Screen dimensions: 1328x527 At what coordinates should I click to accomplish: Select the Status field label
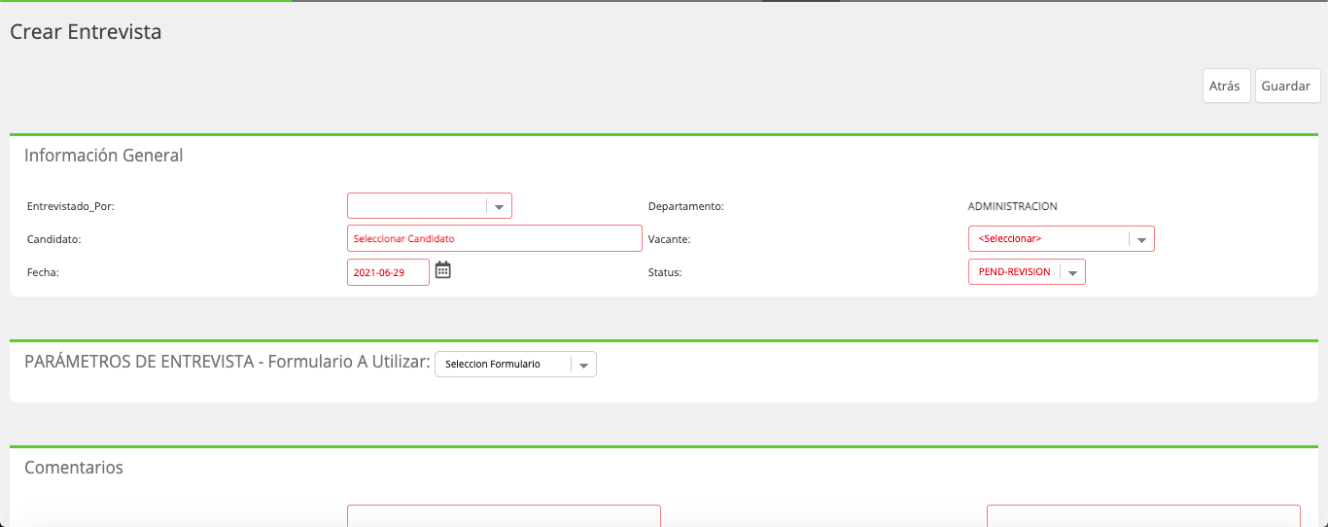[665, 272]
